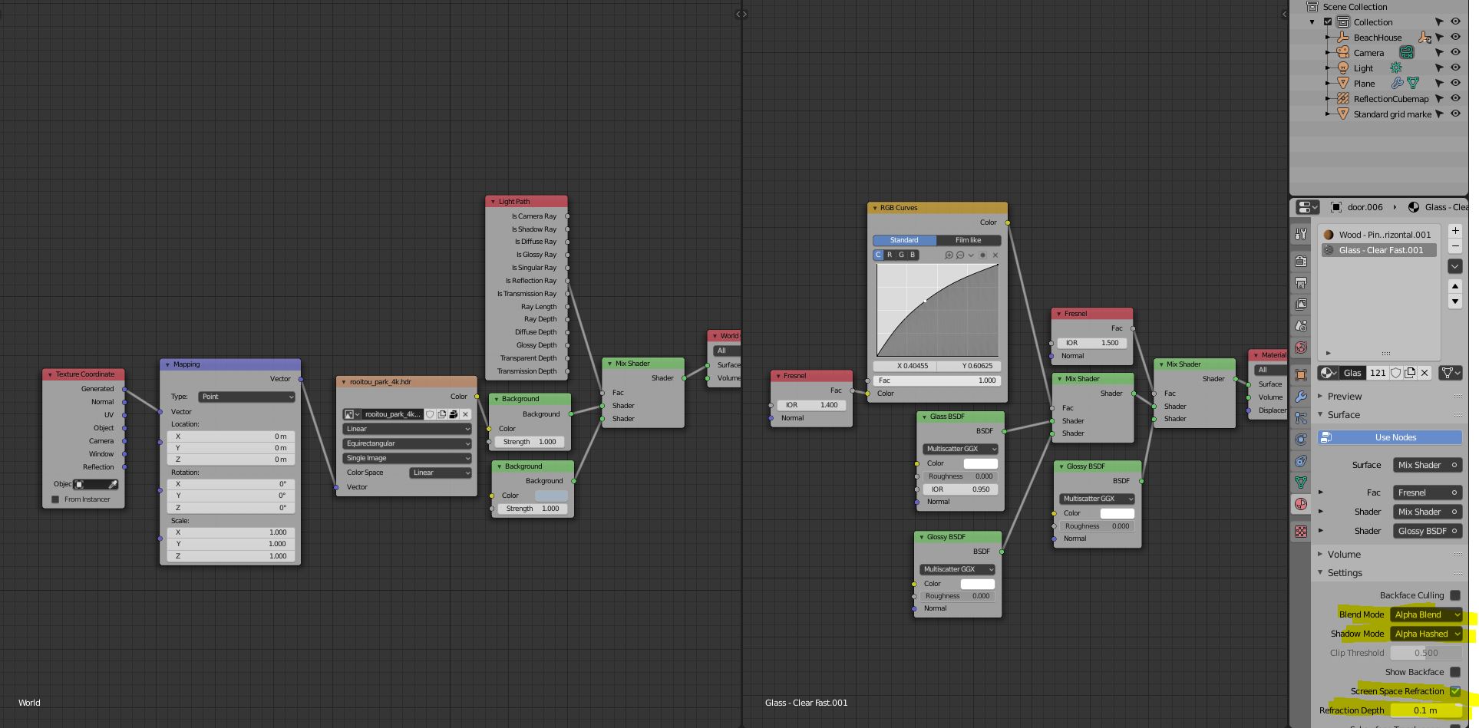The image size is (1479, 728).
Task: Open the Output properties tab icon
Action: coord(1301,283)
